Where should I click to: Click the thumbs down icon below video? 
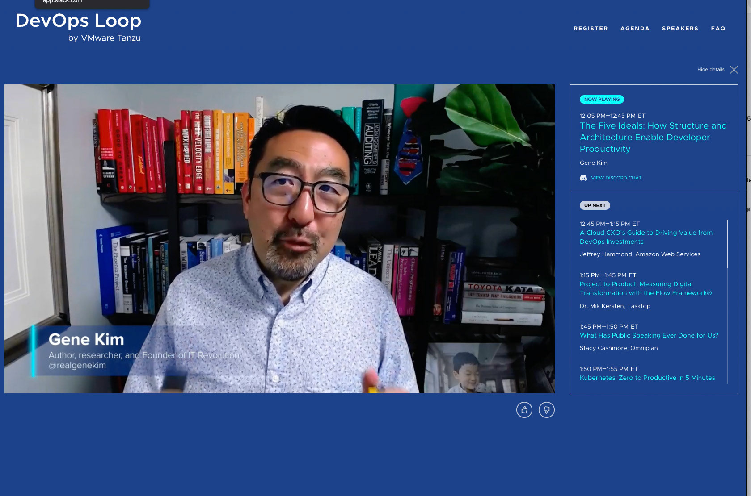(x=546, y=410)
